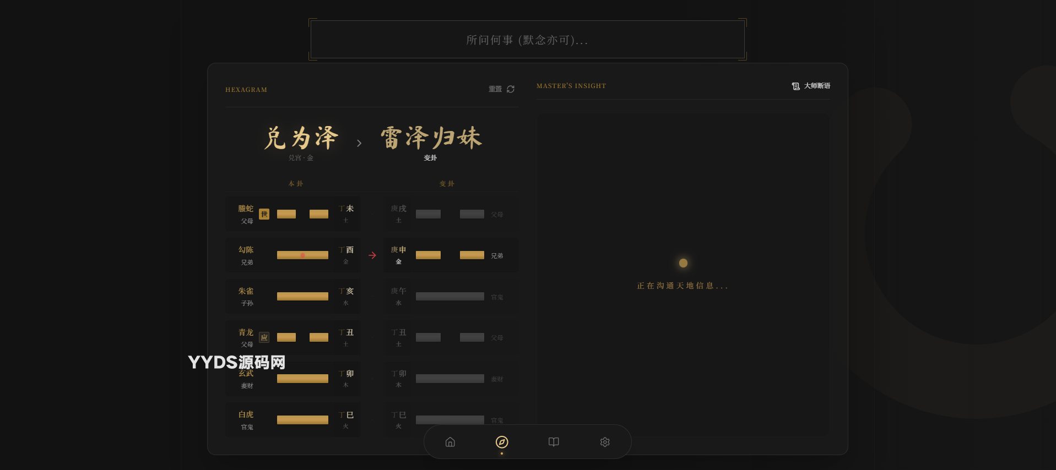Click the 大师断语 button
Screen dimensions: 1056x470
coord(817,86)
